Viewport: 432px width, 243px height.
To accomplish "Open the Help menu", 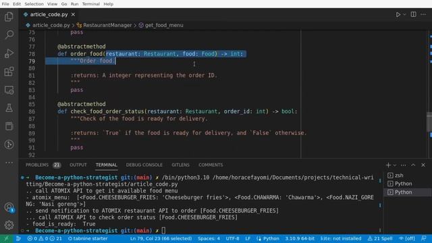I will [x=108, y=4].
